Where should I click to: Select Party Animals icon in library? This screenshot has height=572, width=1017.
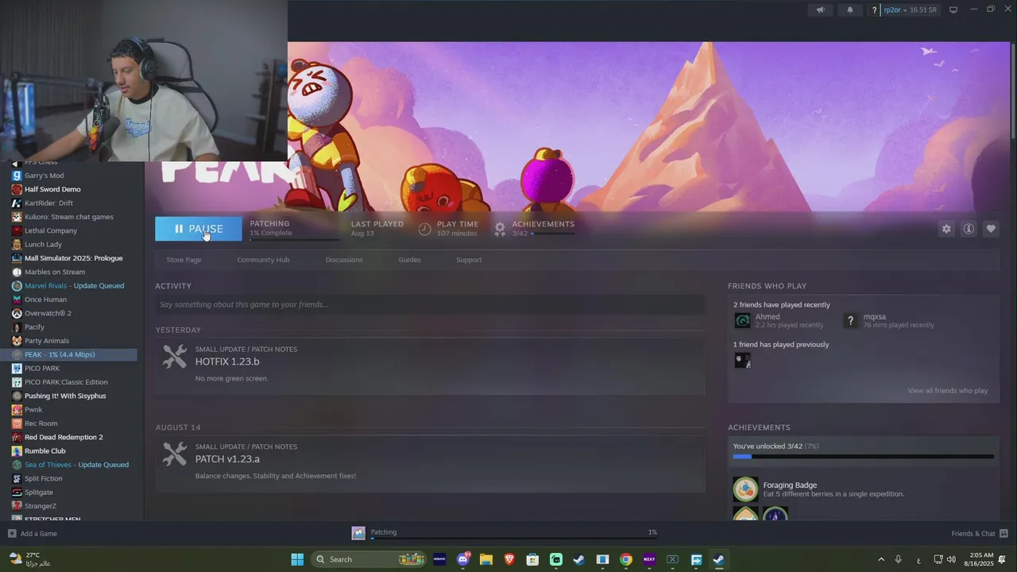[x=17, y=341]
